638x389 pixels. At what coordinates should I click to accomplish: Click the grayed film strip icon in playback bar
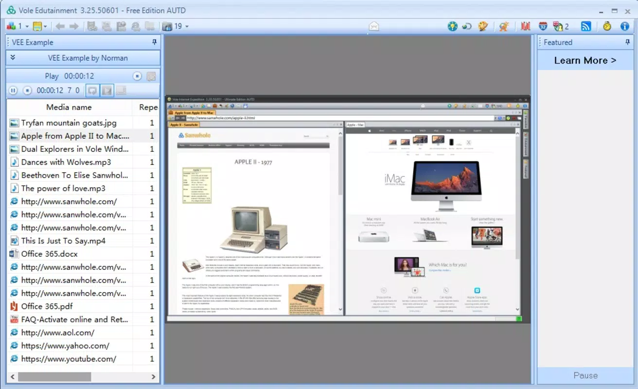pos(121,90)
